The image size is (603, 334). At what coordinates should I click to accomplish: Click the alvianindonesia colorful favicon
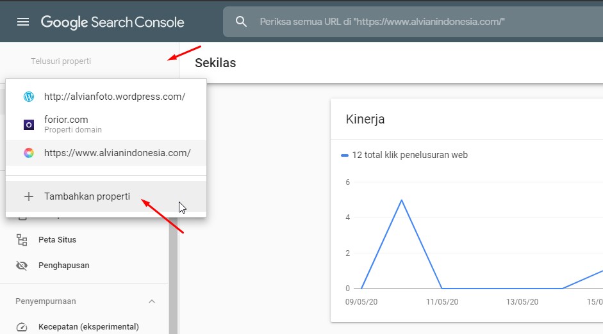29,153
